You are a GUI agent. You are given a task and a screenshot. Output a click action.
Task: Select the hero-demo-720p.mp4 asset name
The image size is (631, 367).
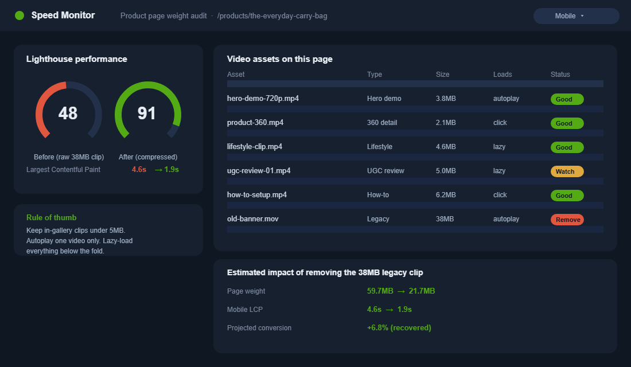click(263, 99)
